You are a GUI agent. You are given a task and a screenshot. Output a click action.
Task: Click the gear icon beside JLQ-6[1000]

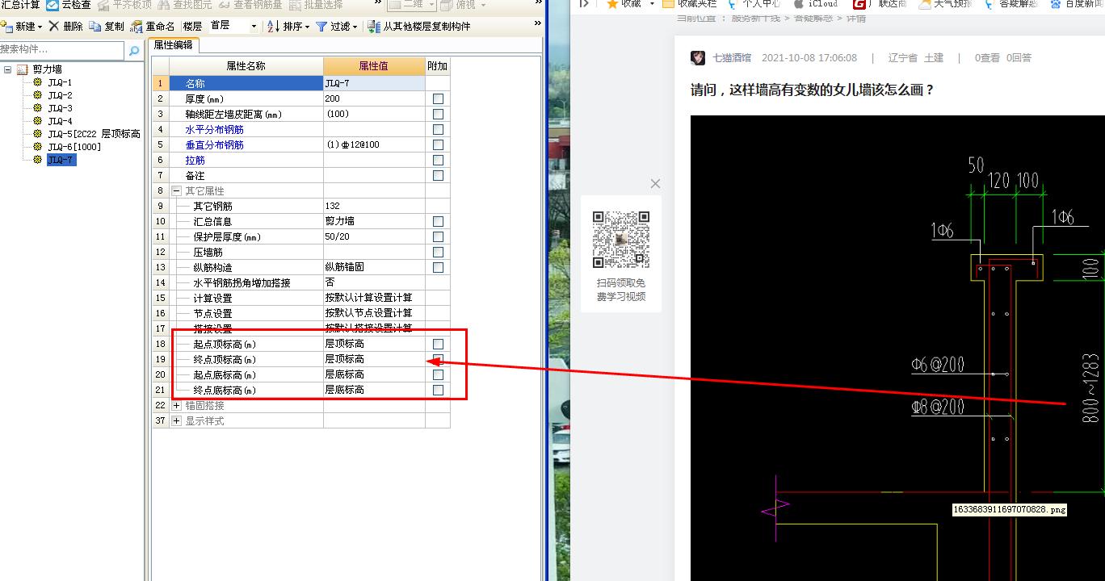(37, 147)
